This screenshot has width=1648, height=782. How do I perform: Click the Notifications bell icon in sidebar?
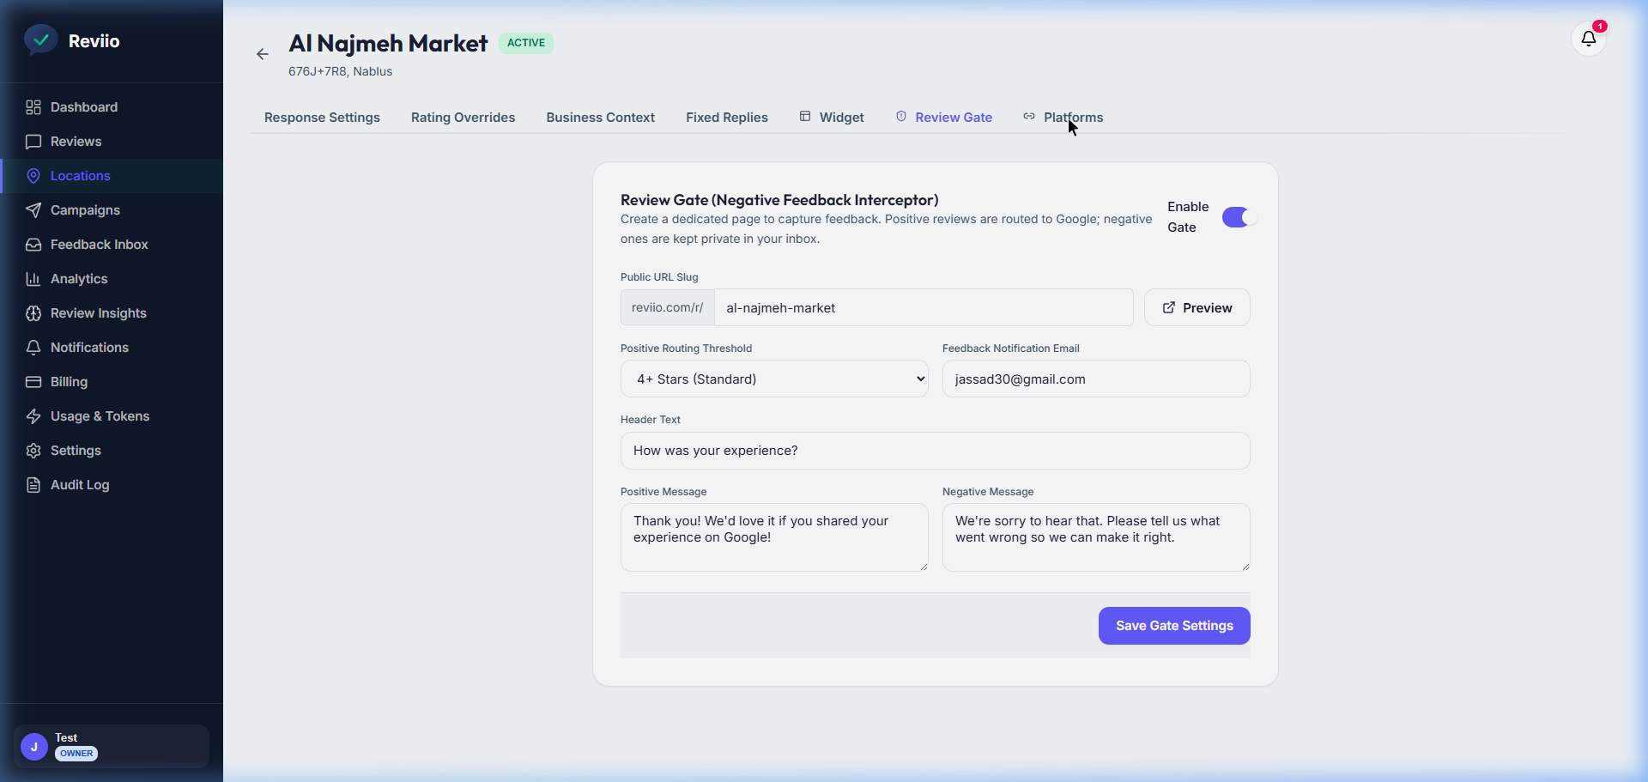coord(33,348)
